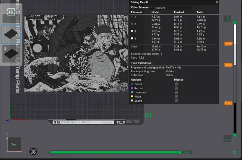This screenshot has width=242, height=160.
Task: Click the magenta Retract legend swatch
Action: pos(132,88)
